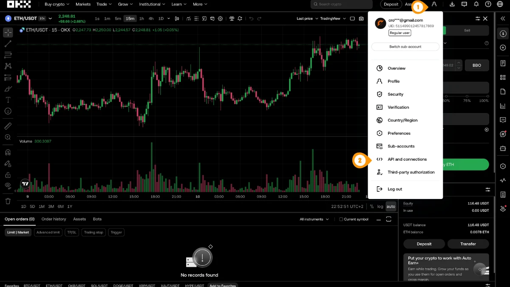
Task: Remove drawings with the trash icon
Action: pyautogui.click(x=8, y=201)
